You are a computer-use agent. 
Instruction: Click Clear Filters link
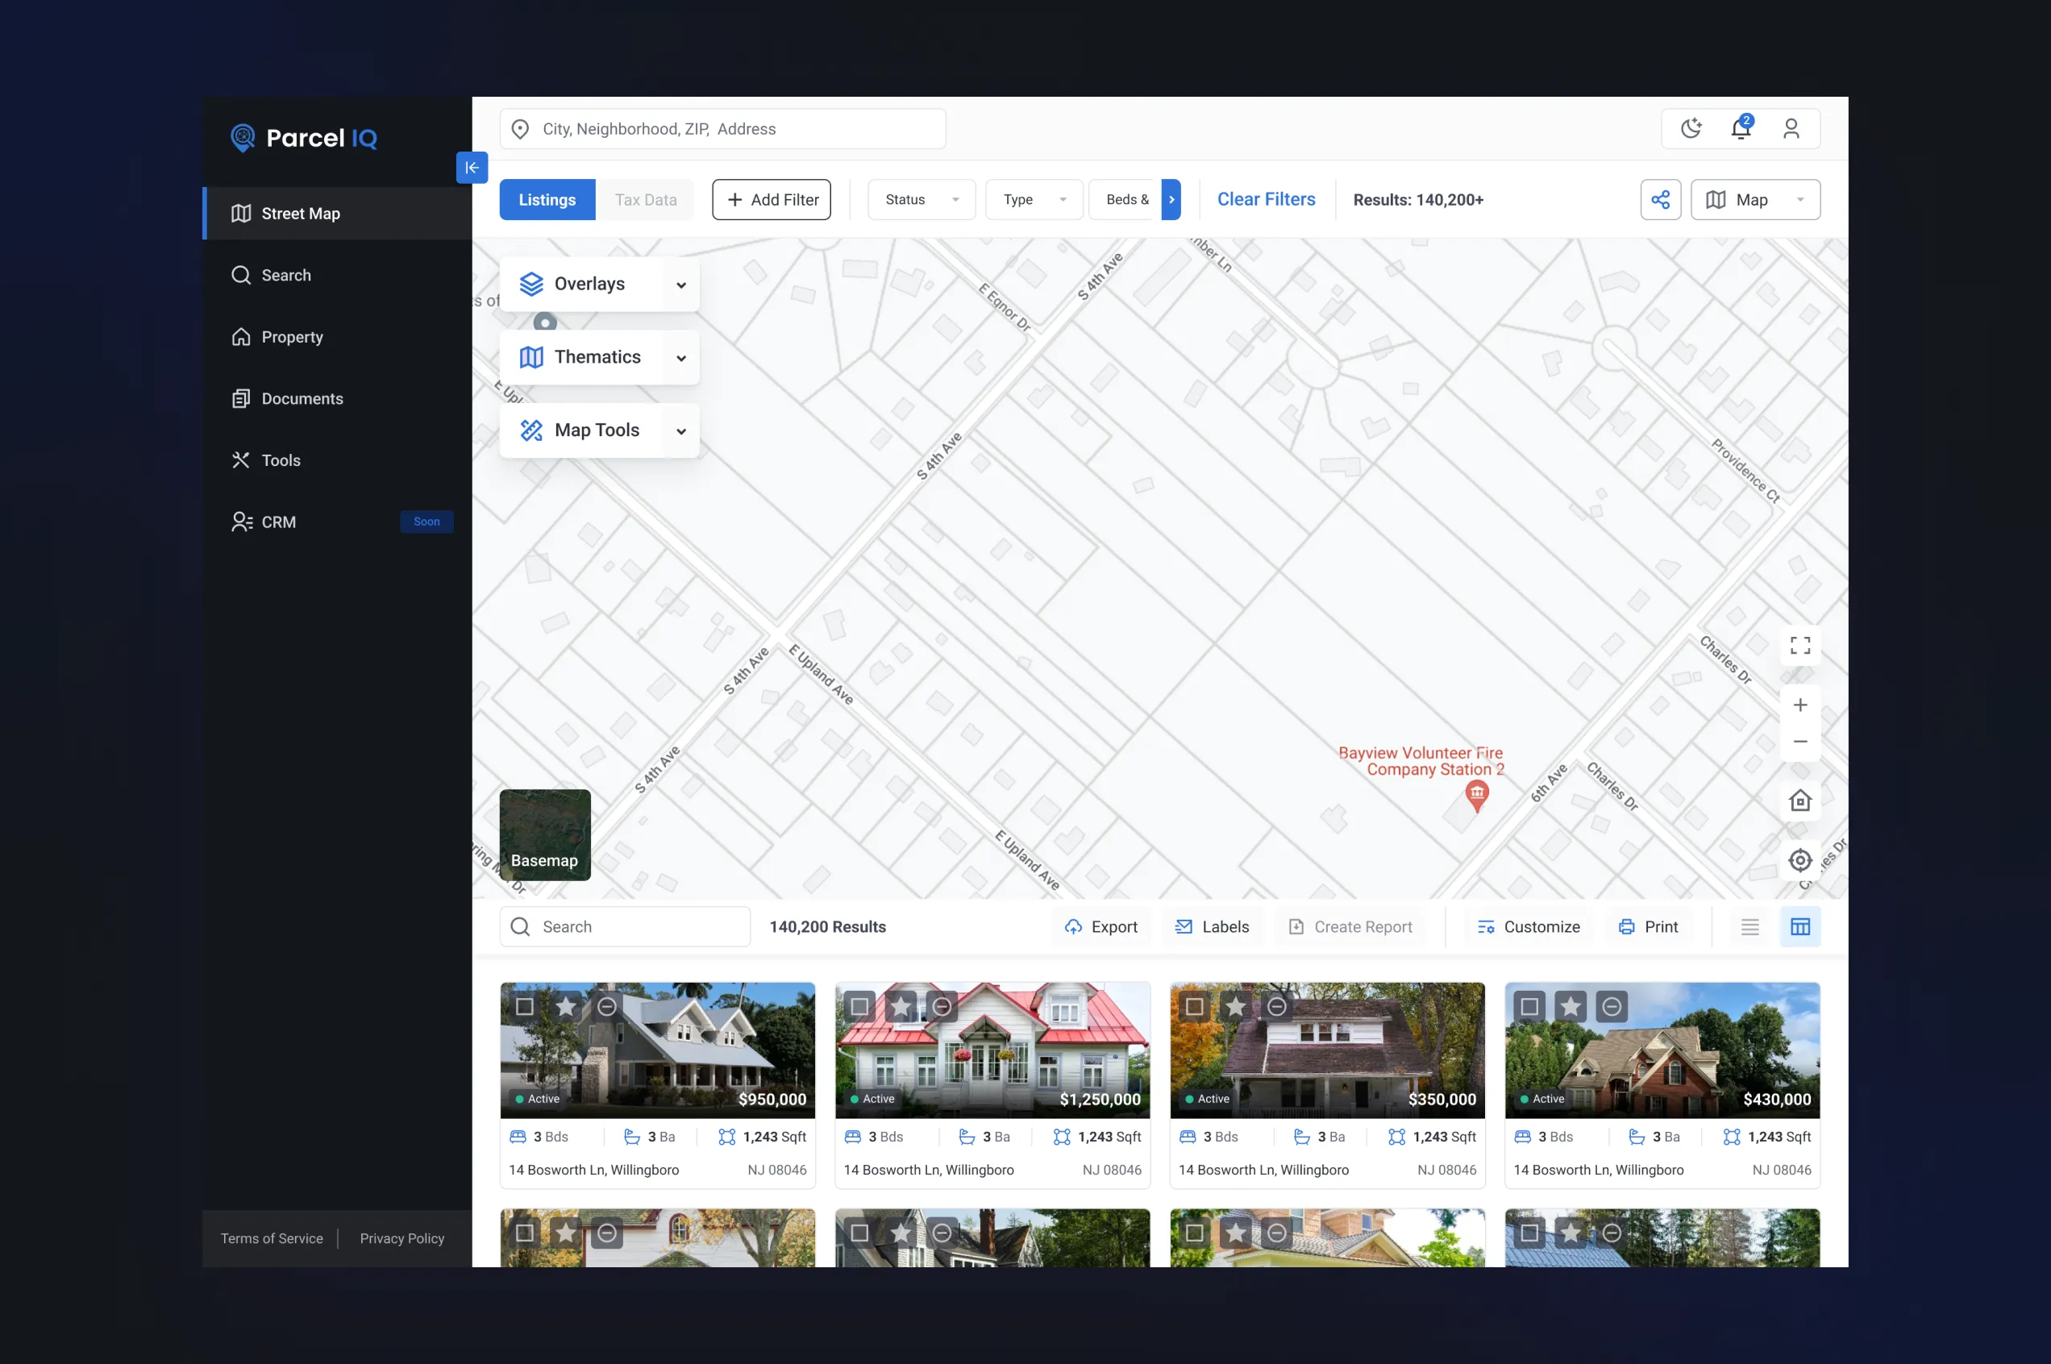1266,199
